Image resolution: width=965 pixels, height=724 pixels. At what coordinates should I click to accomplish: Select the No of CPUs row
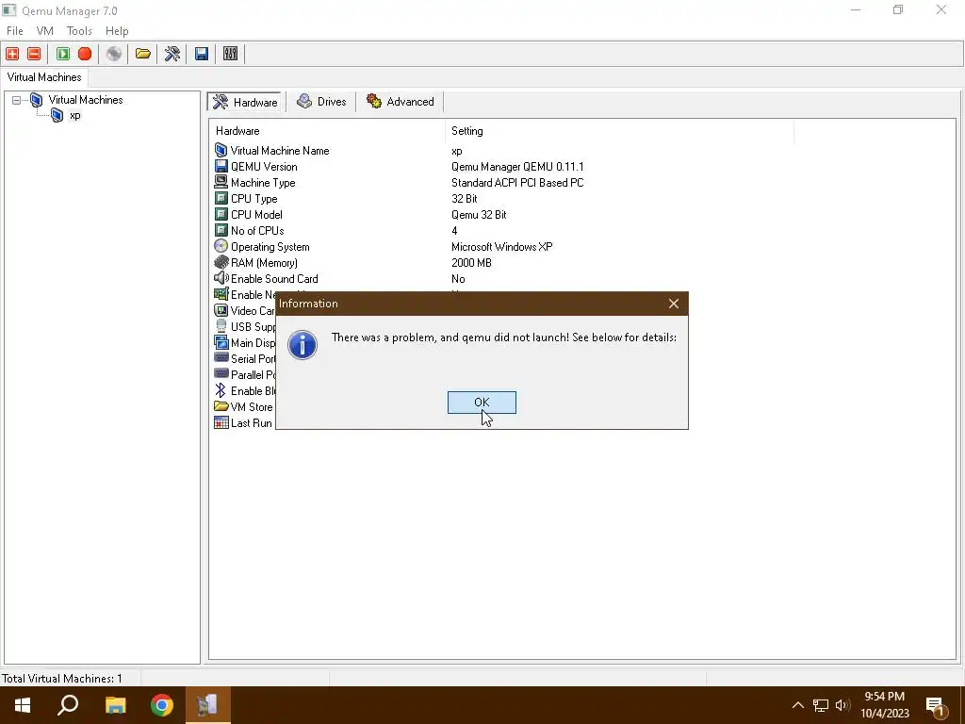click(x=503, y=231)
